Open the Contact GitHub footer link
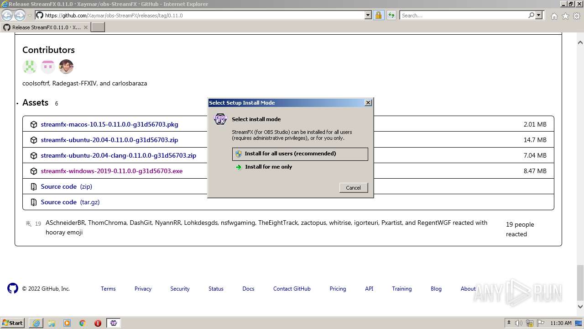The height and width of the screenshot is (329, 584). pyautogui.click(x=292, y=289)
